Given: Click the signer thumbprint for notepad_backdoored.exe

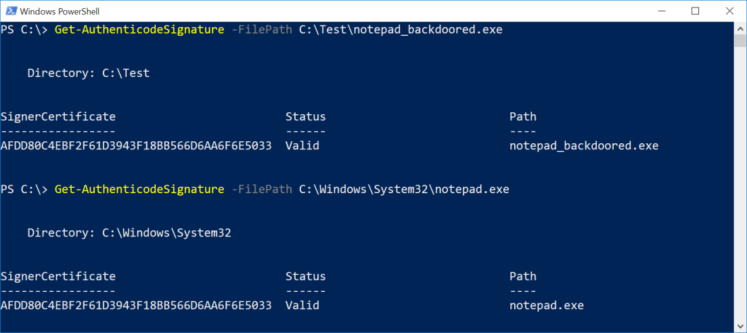Looking at the screenshot, I should tap(136, 146).
